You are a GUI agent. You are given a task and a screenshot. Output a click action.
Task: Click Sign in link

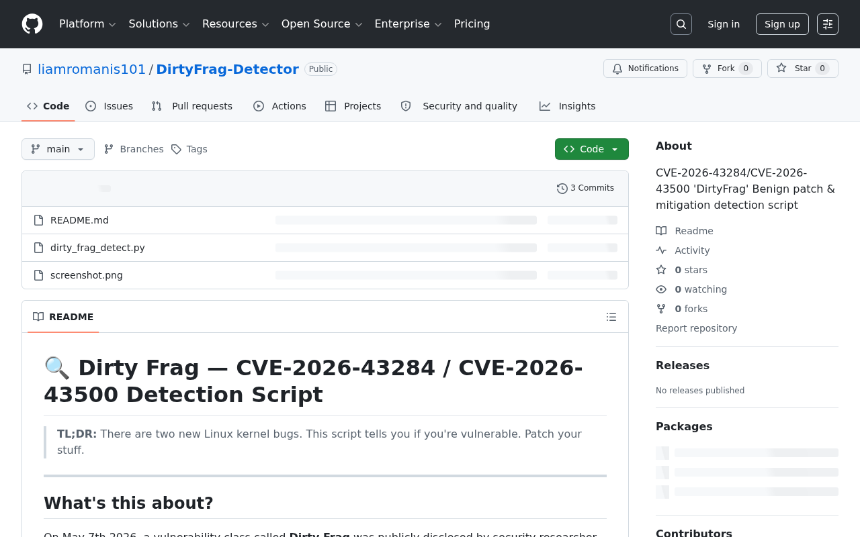pyautogui.click(x=724, y=24)
